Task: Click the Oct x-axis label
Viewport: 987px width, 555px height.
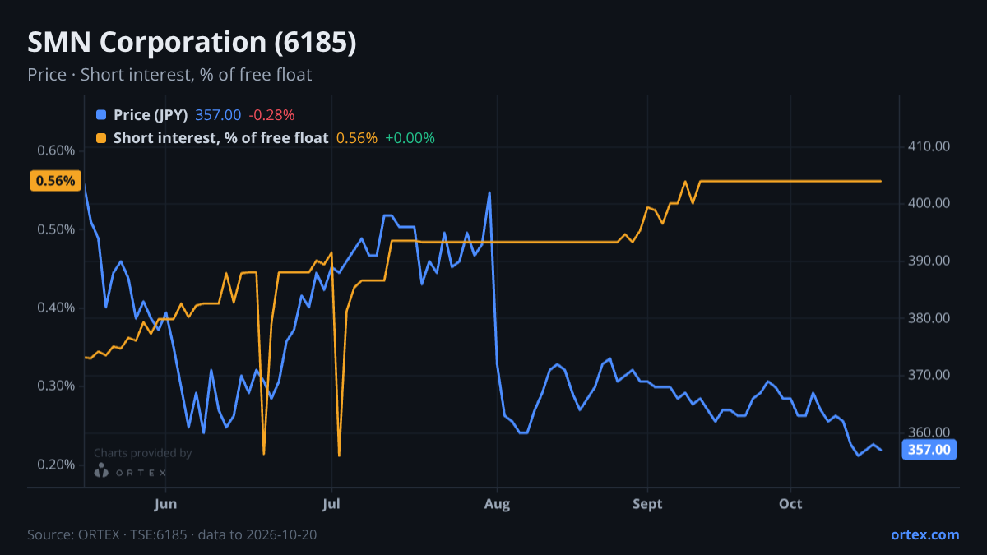Action: coord(790,504)
